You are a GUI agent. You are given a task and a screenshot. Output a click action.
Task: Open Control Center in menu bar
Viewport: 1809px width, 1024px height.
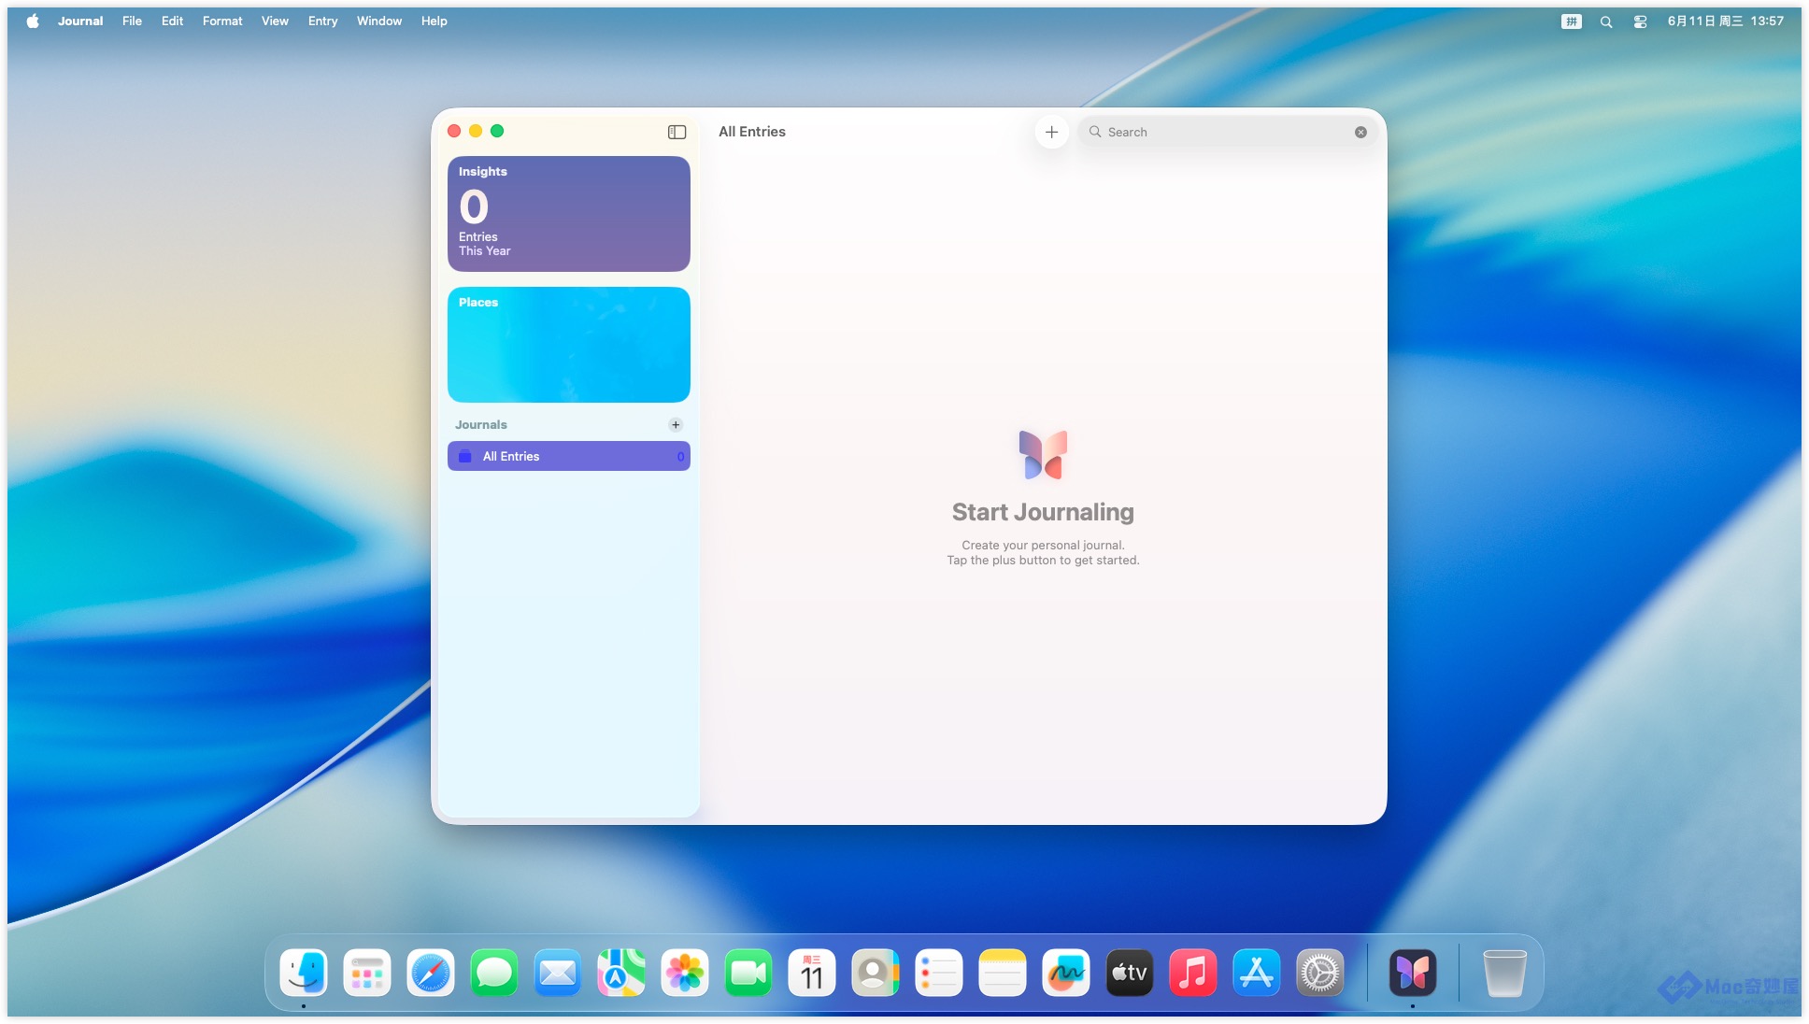pos(1640,21)
